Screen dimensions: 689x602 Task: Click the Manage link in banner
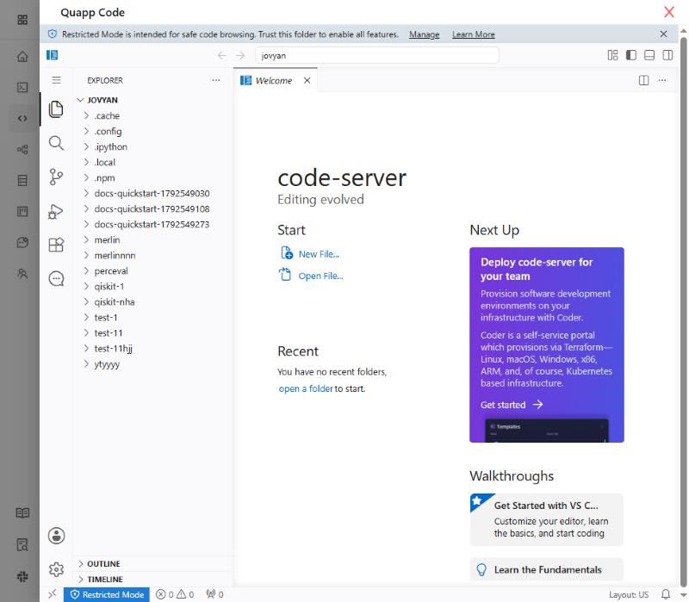coord(424,34)
